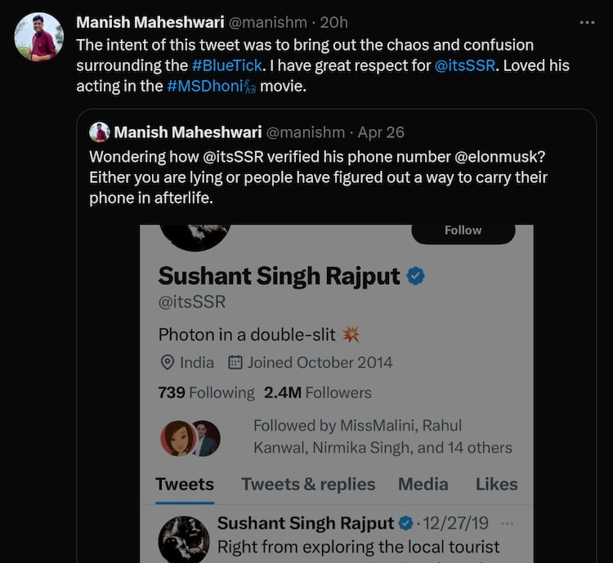Select the Media tab
Viewport: 613px width, 563px height.
click(x=423, y=484)
